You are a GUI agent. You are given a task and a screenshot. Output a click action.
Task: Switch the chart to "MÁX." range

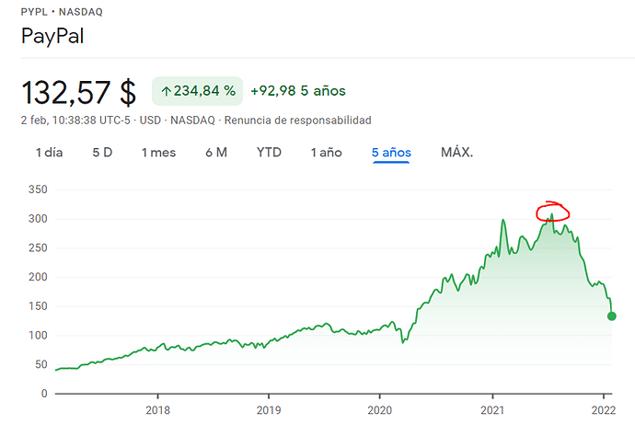click(x=456, y=152)
